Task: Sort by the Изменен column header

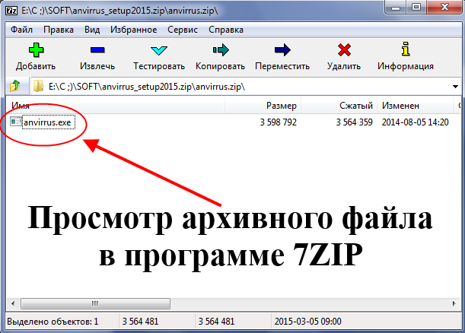Action: pos(416,106)
